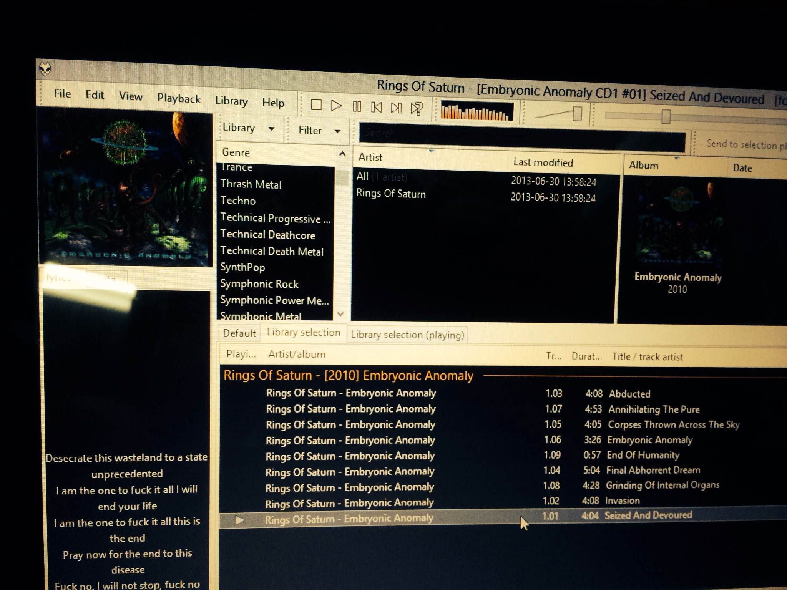
Task: Adjust the volume slider handle
Action: click(577, 114)
